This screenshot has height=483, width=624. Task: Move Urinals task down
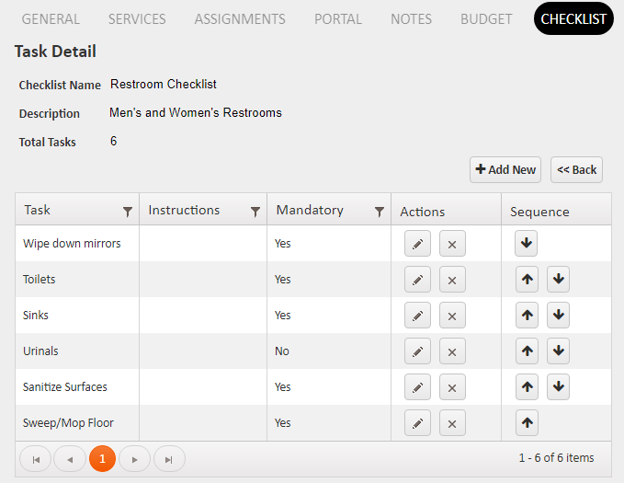coord(558,351)
